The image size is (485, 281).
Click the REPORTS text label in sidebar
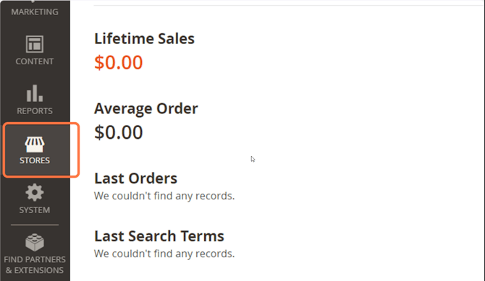tap(35, 111)
